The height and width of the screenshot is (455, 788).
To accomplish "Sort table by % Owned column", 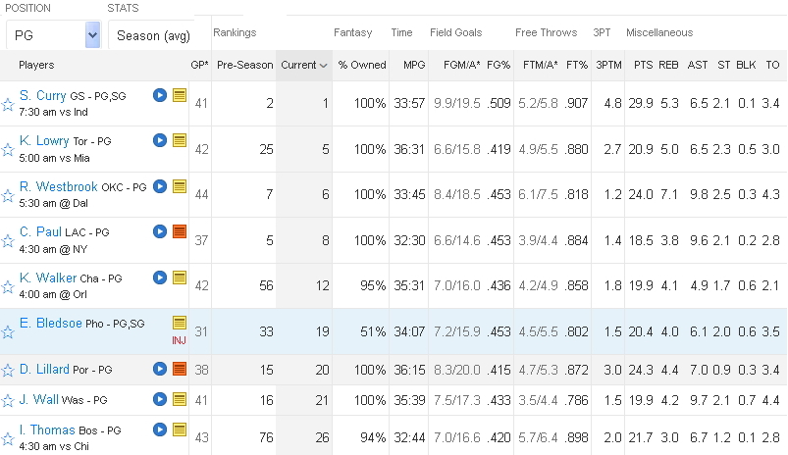I will [362, 66].
